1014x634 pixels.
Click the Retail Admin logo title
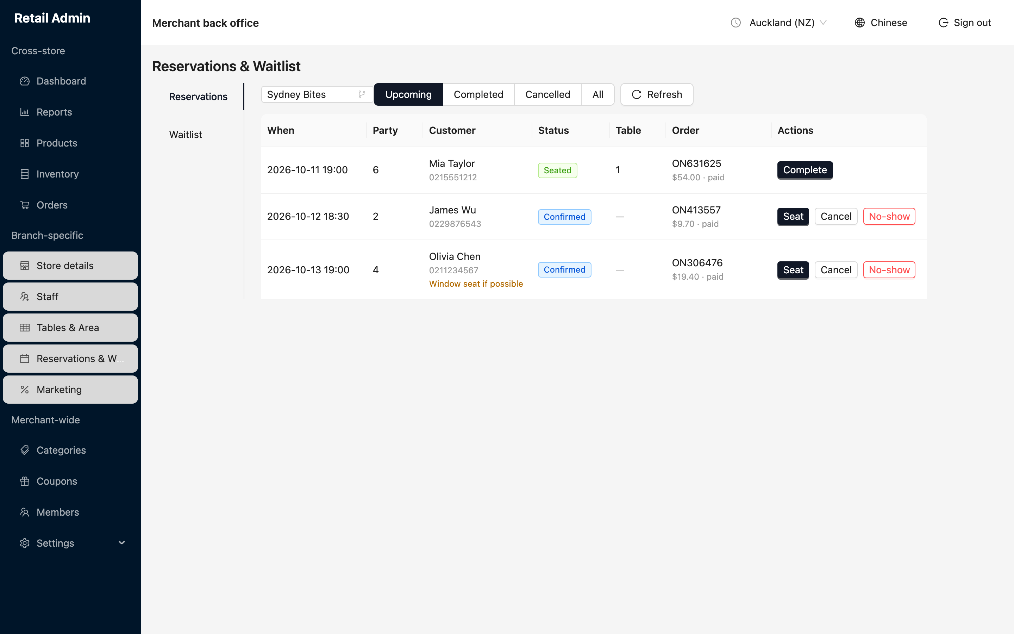52,18
